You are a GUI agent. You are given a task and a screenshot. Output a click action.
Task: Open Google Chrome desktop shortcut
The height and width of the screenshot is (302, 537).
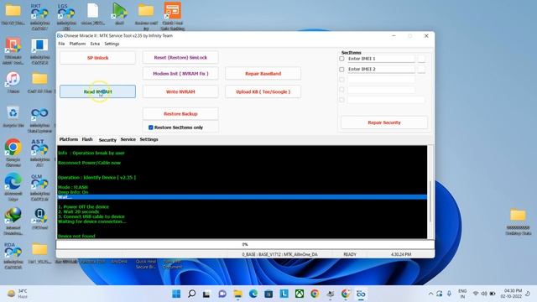[x=13, y=153]
